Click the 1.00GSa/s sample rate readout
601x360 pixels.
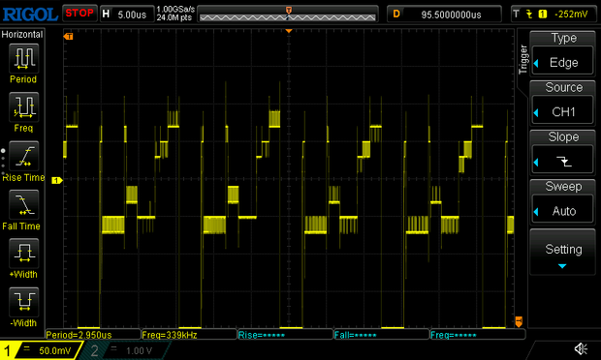pyautogui.click(x=175, y=9)
